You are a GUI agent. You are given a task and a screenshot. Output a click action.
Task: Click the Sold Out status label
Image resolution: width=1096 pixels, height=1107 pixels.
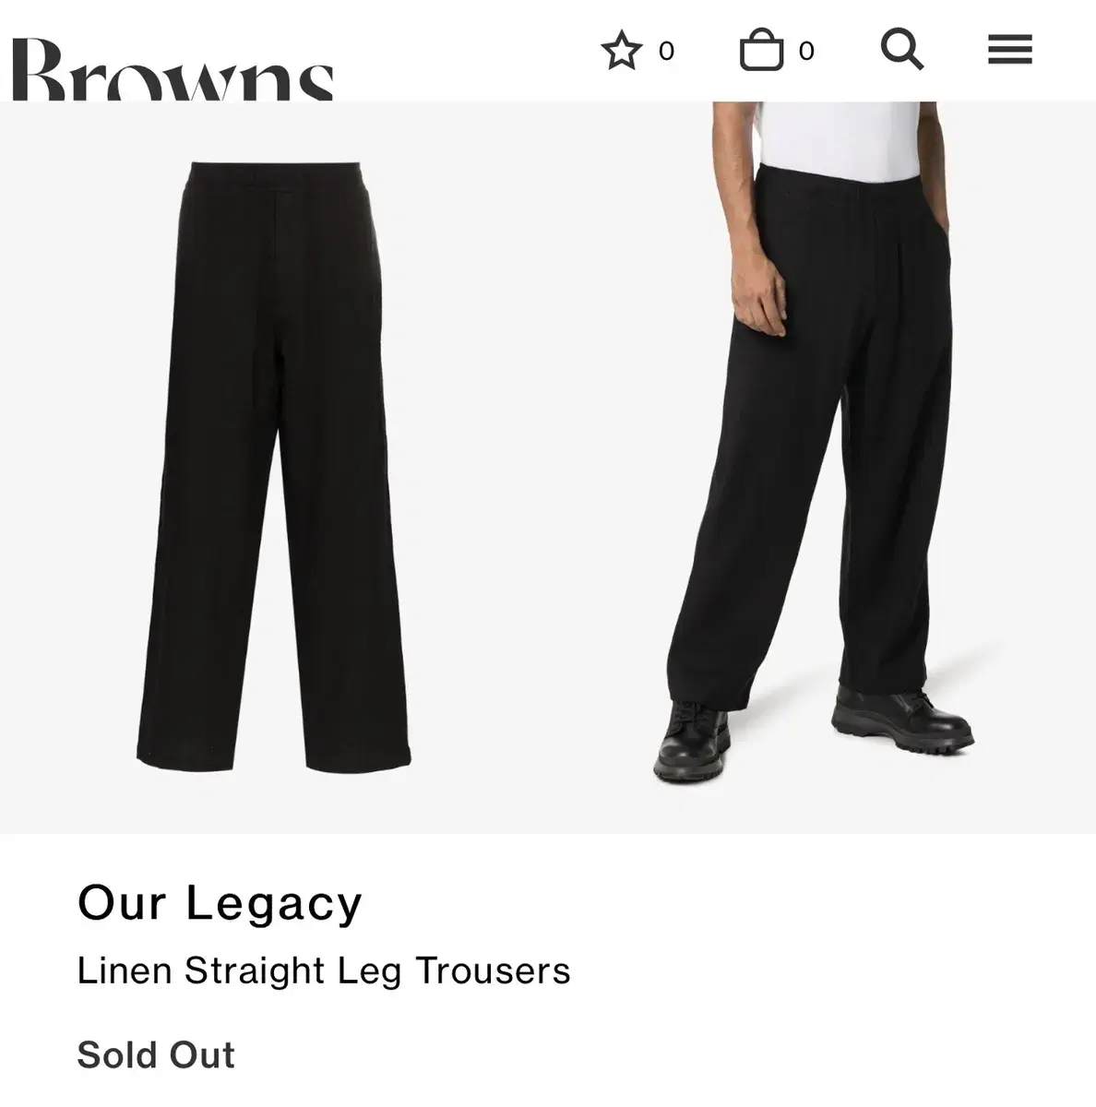[x=156, y=1054]
